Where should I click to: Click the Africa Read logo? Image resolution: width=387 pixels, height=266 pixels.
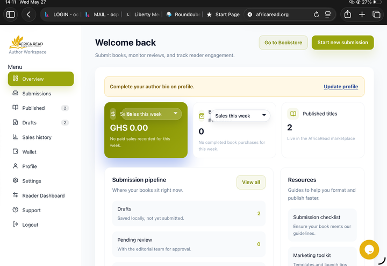[x=26, y=43]
